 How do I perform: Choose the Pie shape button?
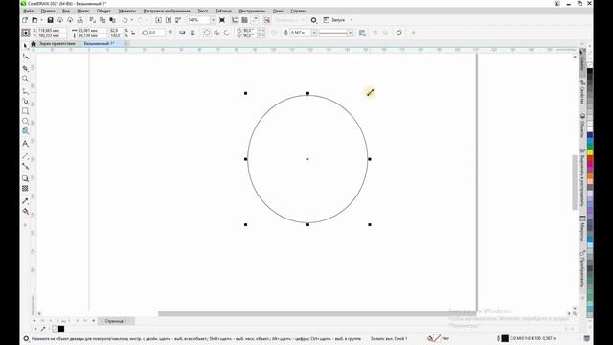pyautogui.click(x=217, y=33)
